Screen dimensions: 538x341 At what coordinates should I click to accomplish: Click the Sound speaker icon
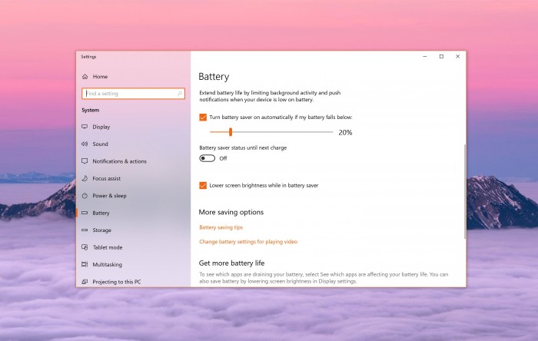[x=85, y=144]
